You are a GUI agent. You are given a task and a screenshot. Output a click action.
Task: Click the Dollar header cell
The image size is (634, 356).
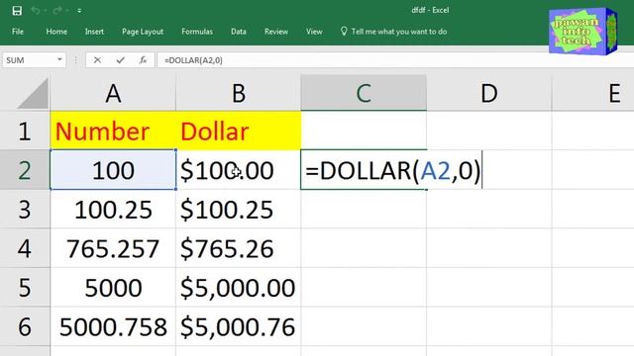[x=239, y=131]
